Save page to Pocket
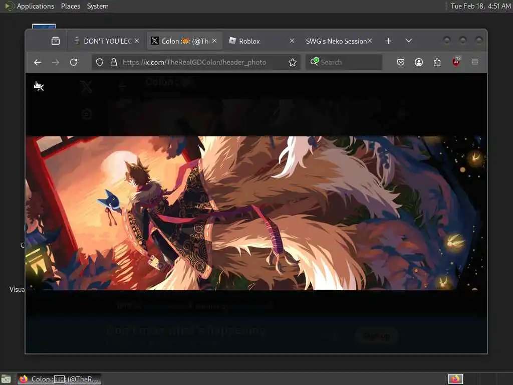This screenshot has width=513, height=385. (x=401, y=62)
